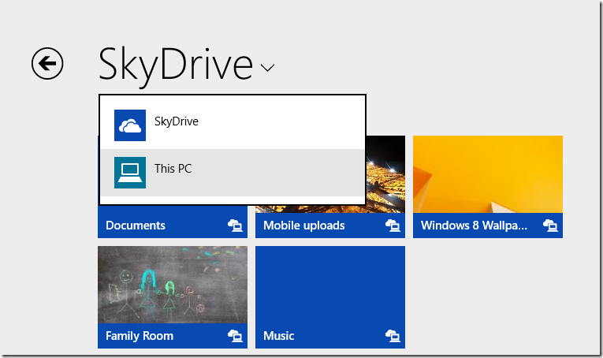This screenshot has width=603, height=358.
Task: Open the Windows 8 Wallpaper folder thumbnail
Action: pyautogui.click(x=488, y=174)
